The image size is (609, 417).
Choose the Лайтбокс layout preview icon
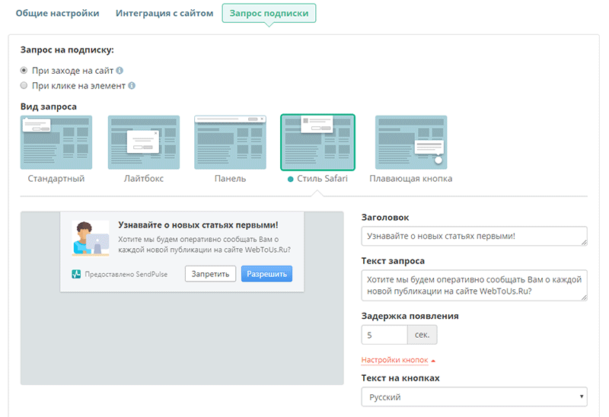coord(144,142)
